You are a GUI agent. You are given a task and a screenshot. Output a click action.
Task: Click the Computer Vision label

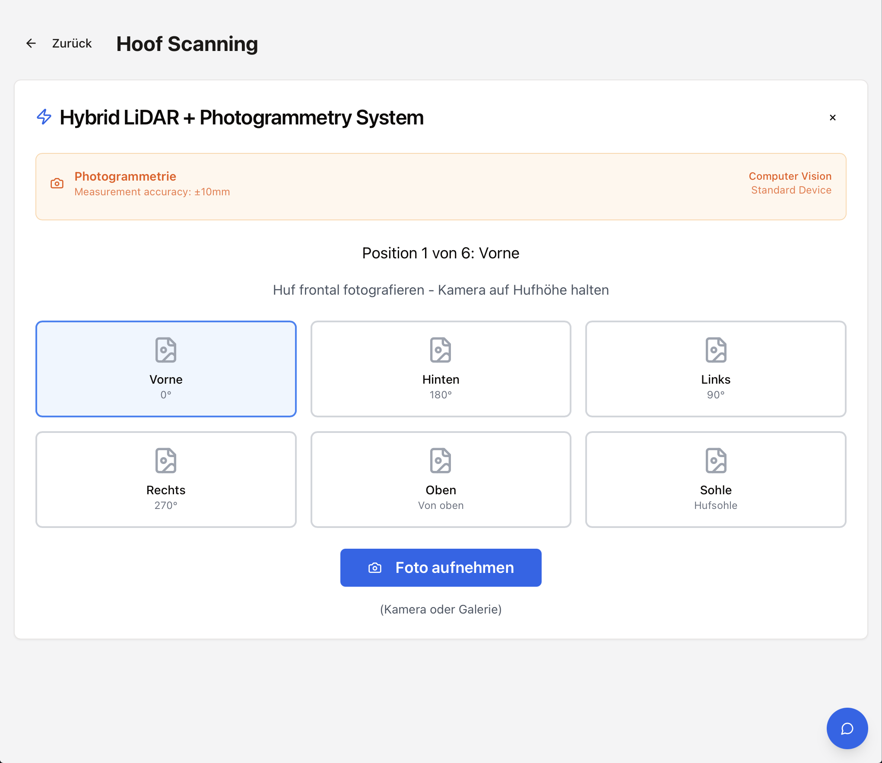[x=790, y=176]
